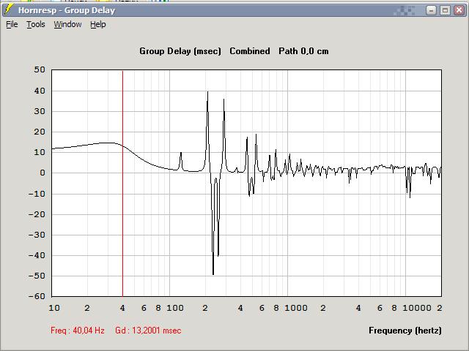Screen dimensions: 469x351
Task: Click the 50 label on vertical axis
Action: click(40, 70)
